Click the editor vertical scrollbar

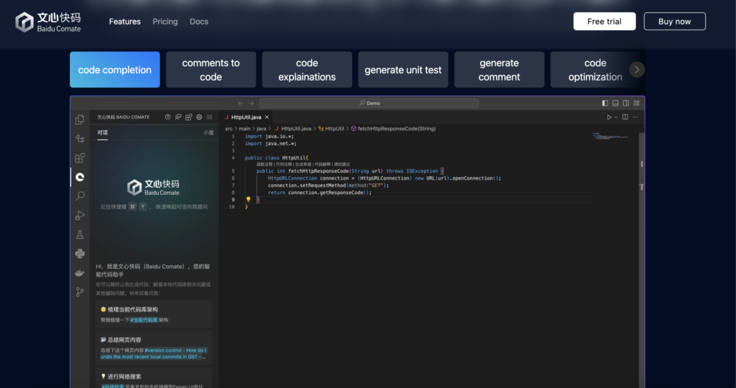pos(642,260)
